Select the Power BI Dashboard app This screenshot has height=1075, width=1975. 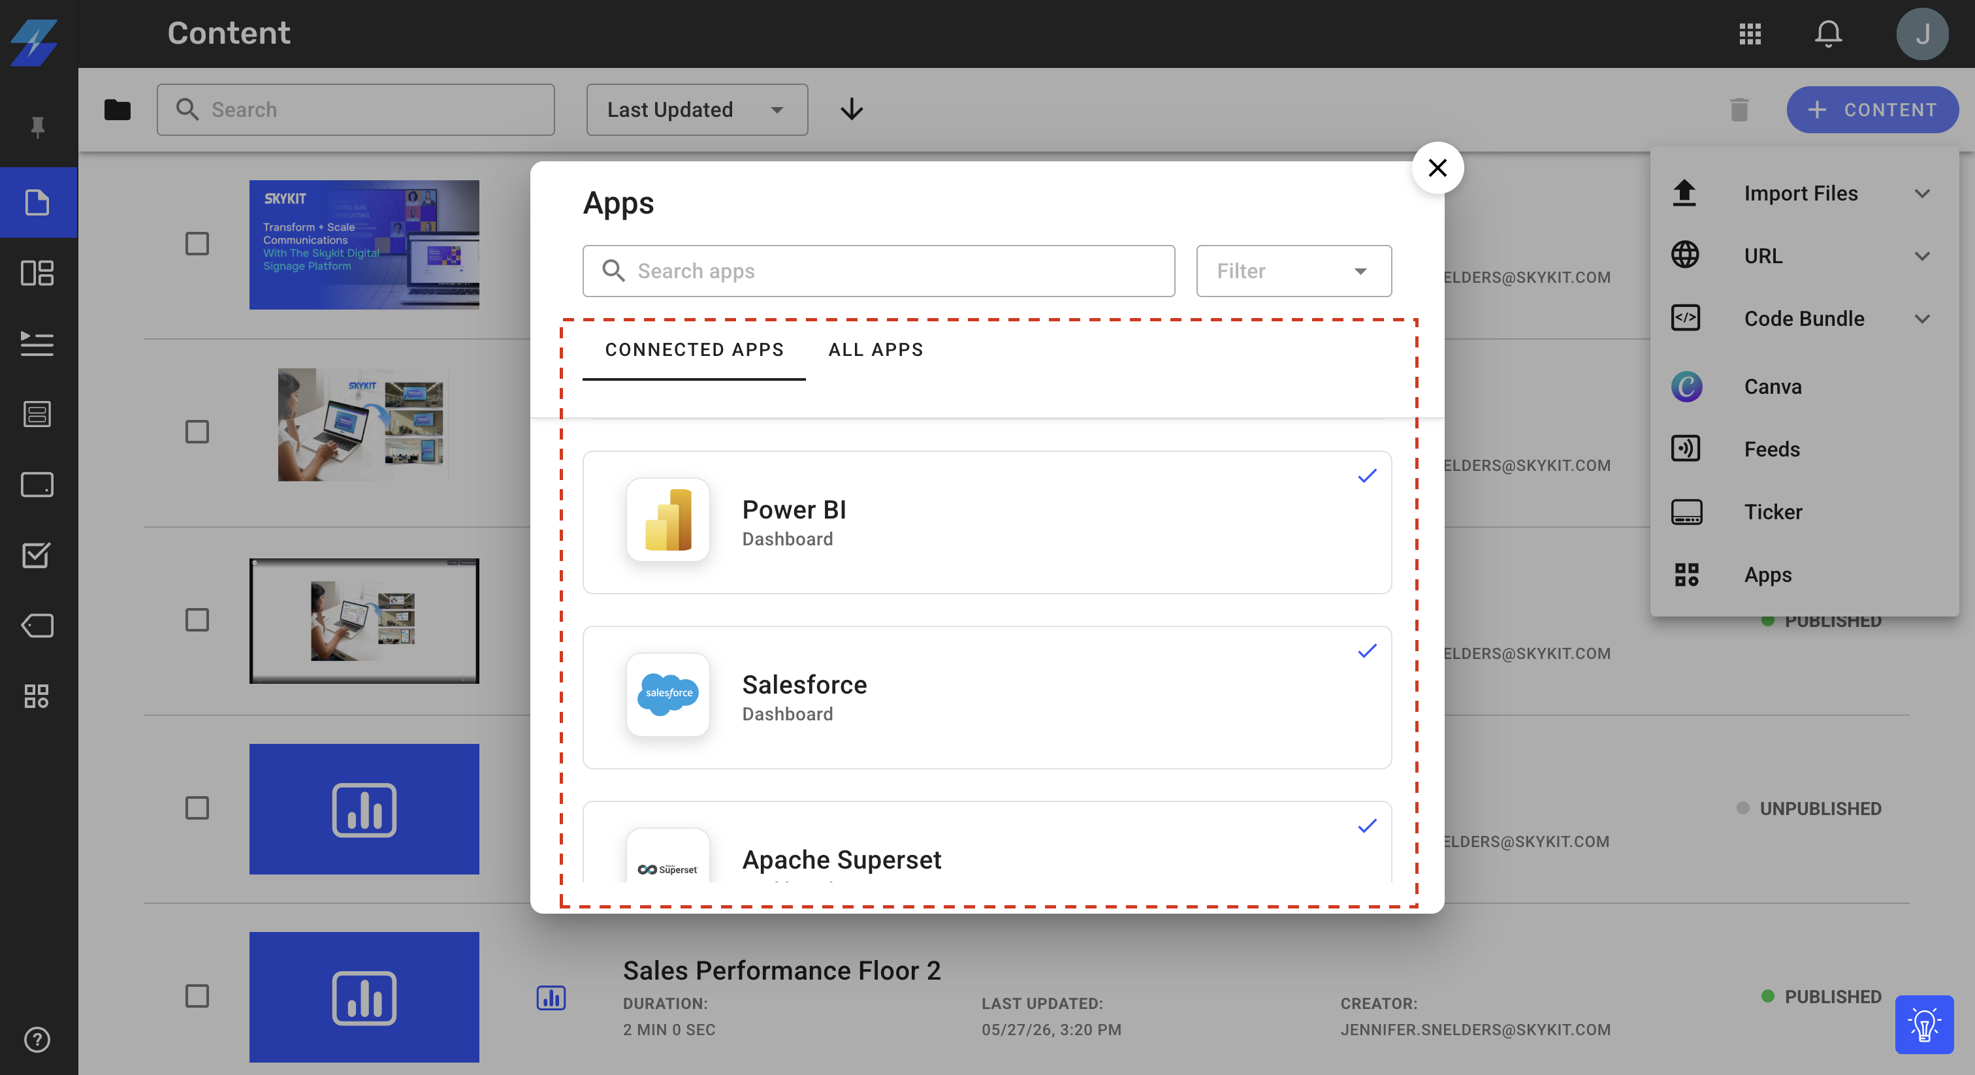click(987, 522)
